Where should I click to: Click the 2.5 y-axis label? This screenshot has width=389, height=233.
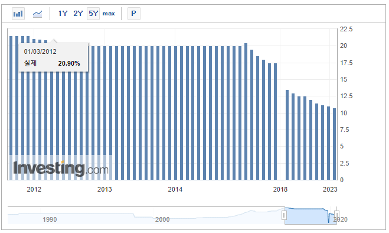point(344,163)
